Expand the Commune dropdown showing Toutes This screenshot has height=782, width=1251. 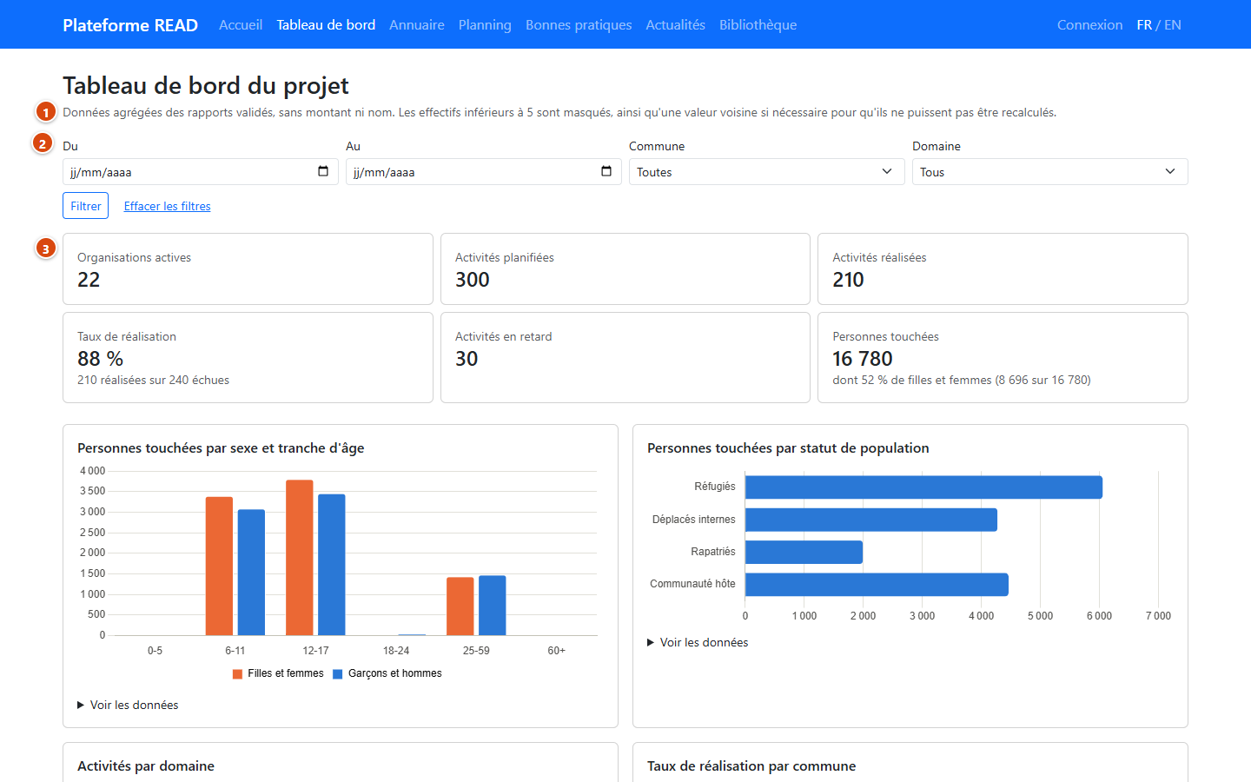point(767,172)
